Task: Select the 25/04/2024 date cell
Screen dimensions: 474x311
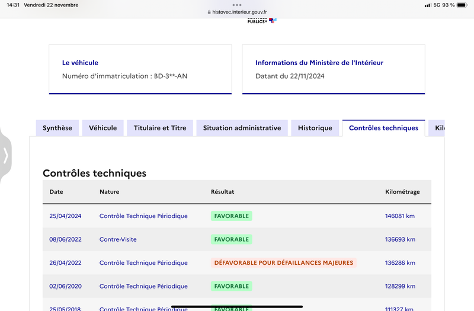Action: pos(65,216)
